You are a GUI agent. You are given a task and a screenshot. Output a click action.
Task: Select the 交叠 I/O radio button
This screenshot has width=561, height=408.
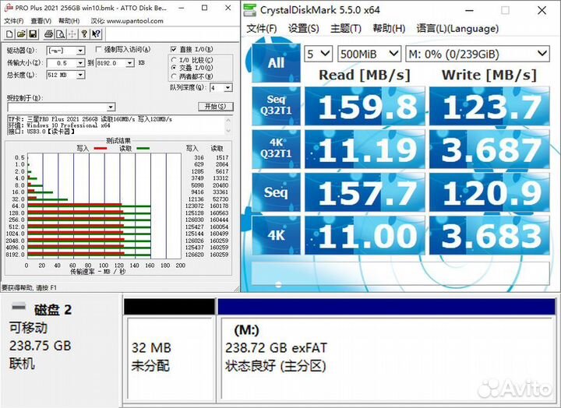174,68
